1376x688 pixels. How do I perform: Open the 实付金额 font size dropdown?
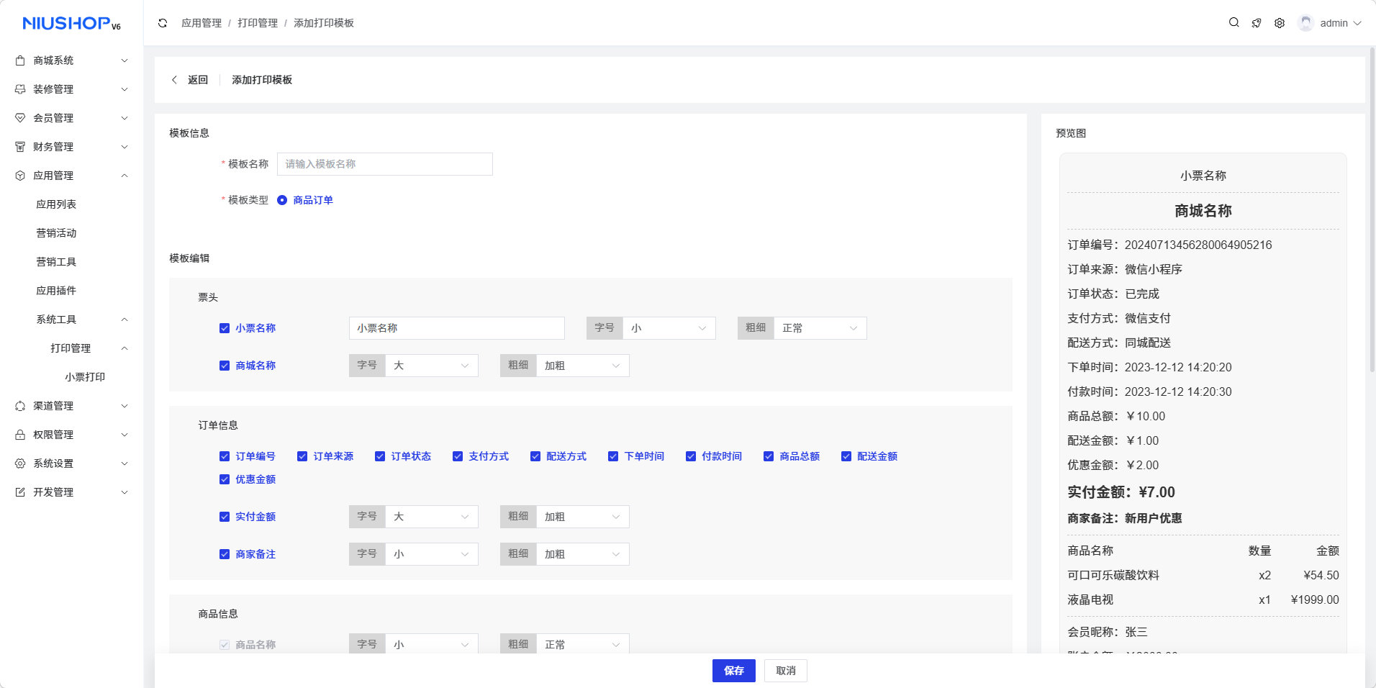coord(431,517)
